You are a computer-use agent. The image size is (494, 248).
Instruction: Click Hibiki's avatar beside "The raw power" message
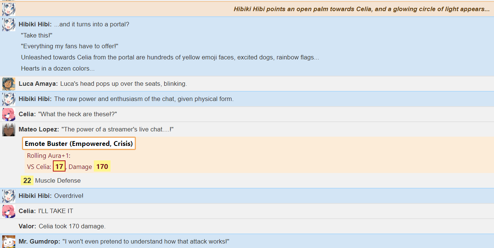[9, 99]
